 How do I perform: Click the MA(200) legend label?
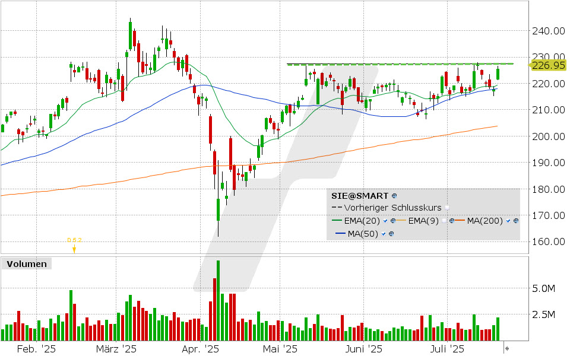(485, 221)
